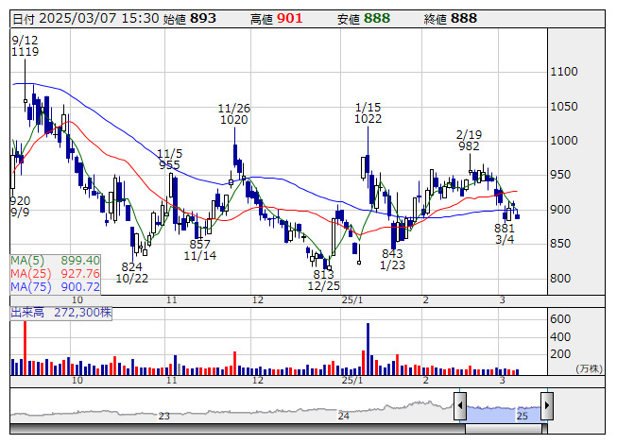The width and height of the screenshot is (617, 444).
Task: Click the 日付 2025/03/07 15:30 header text
Action: click(x=86, y=19)
